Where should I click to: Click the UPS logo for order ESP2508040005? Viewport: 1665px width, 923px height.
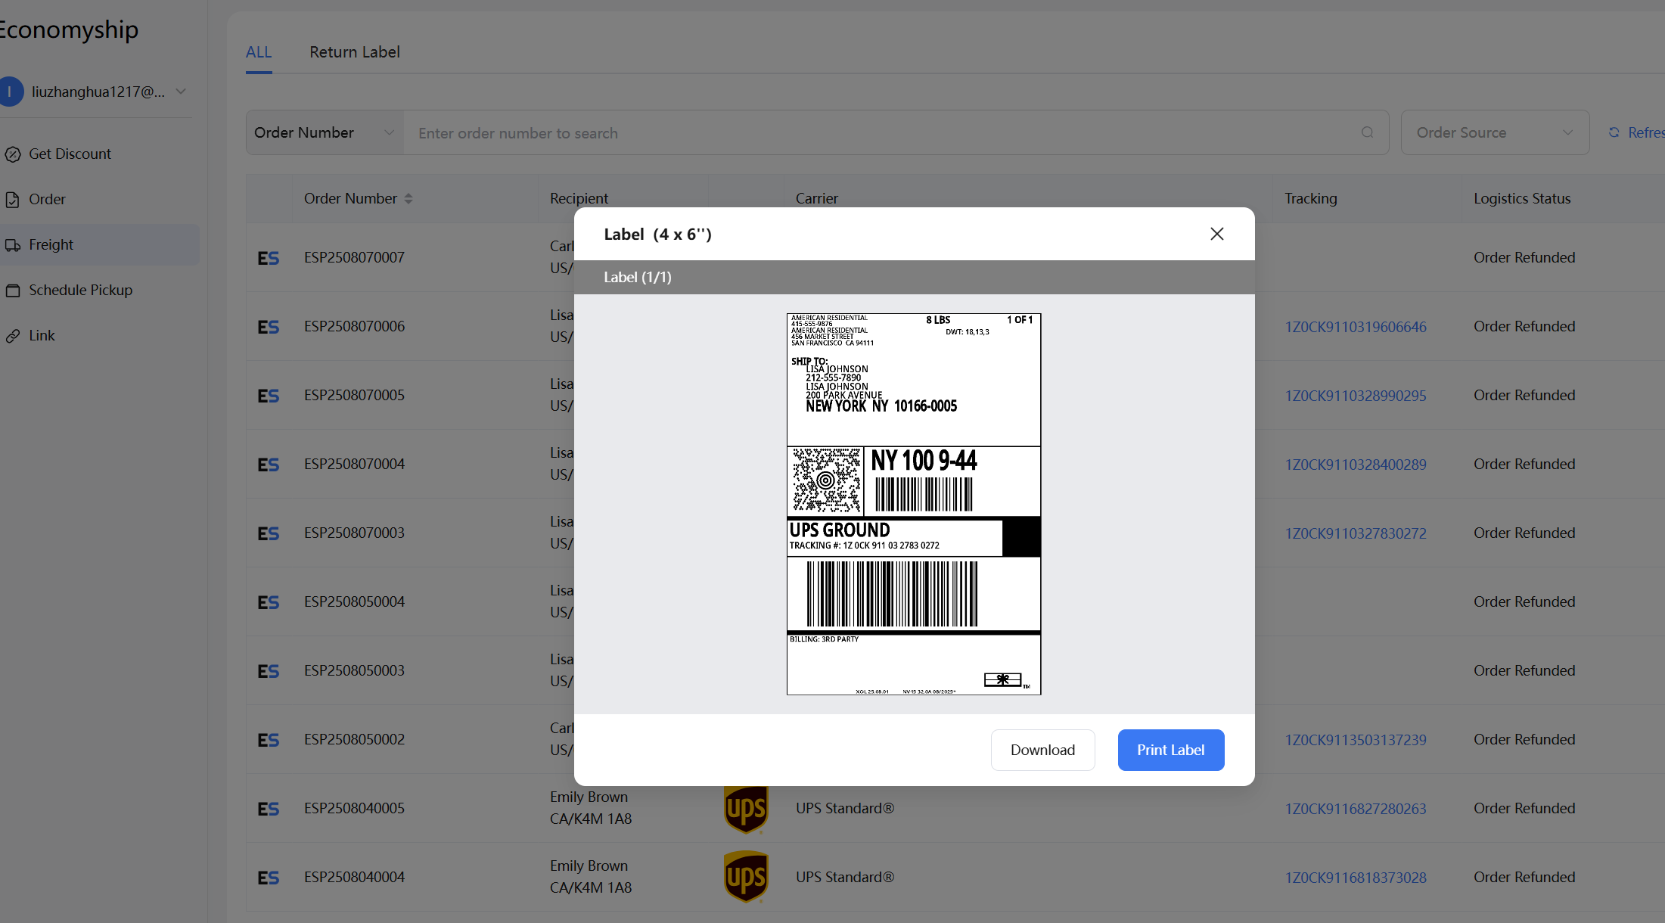(x=746, y=809)
